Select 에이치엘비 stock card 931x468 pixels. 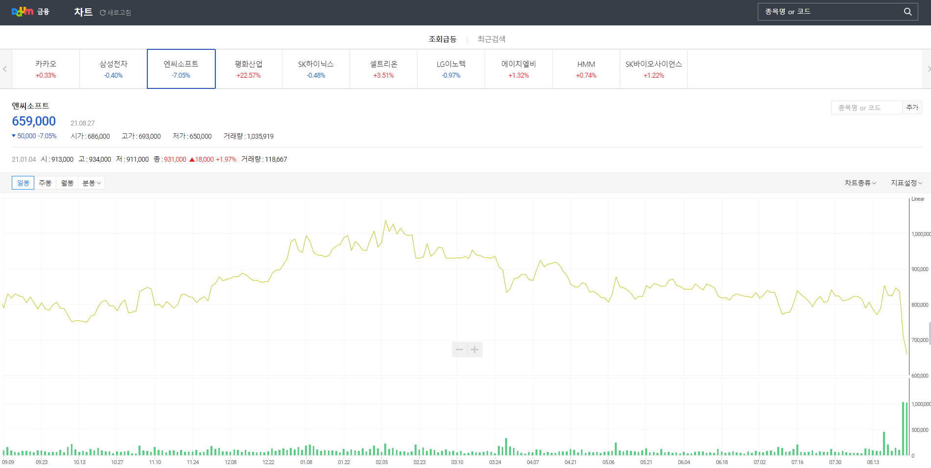pos(518,69)
